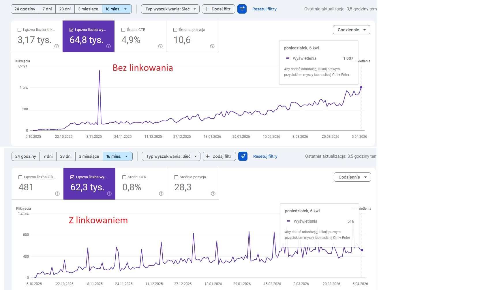
Task: Uncheck the impressions checkbox on 62,3 tys. card
Action: [x=72, y=177]
